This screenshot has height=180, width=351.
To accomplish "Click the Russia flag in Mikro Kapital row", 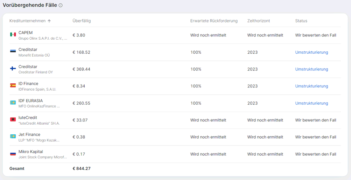I will [13, 154].
